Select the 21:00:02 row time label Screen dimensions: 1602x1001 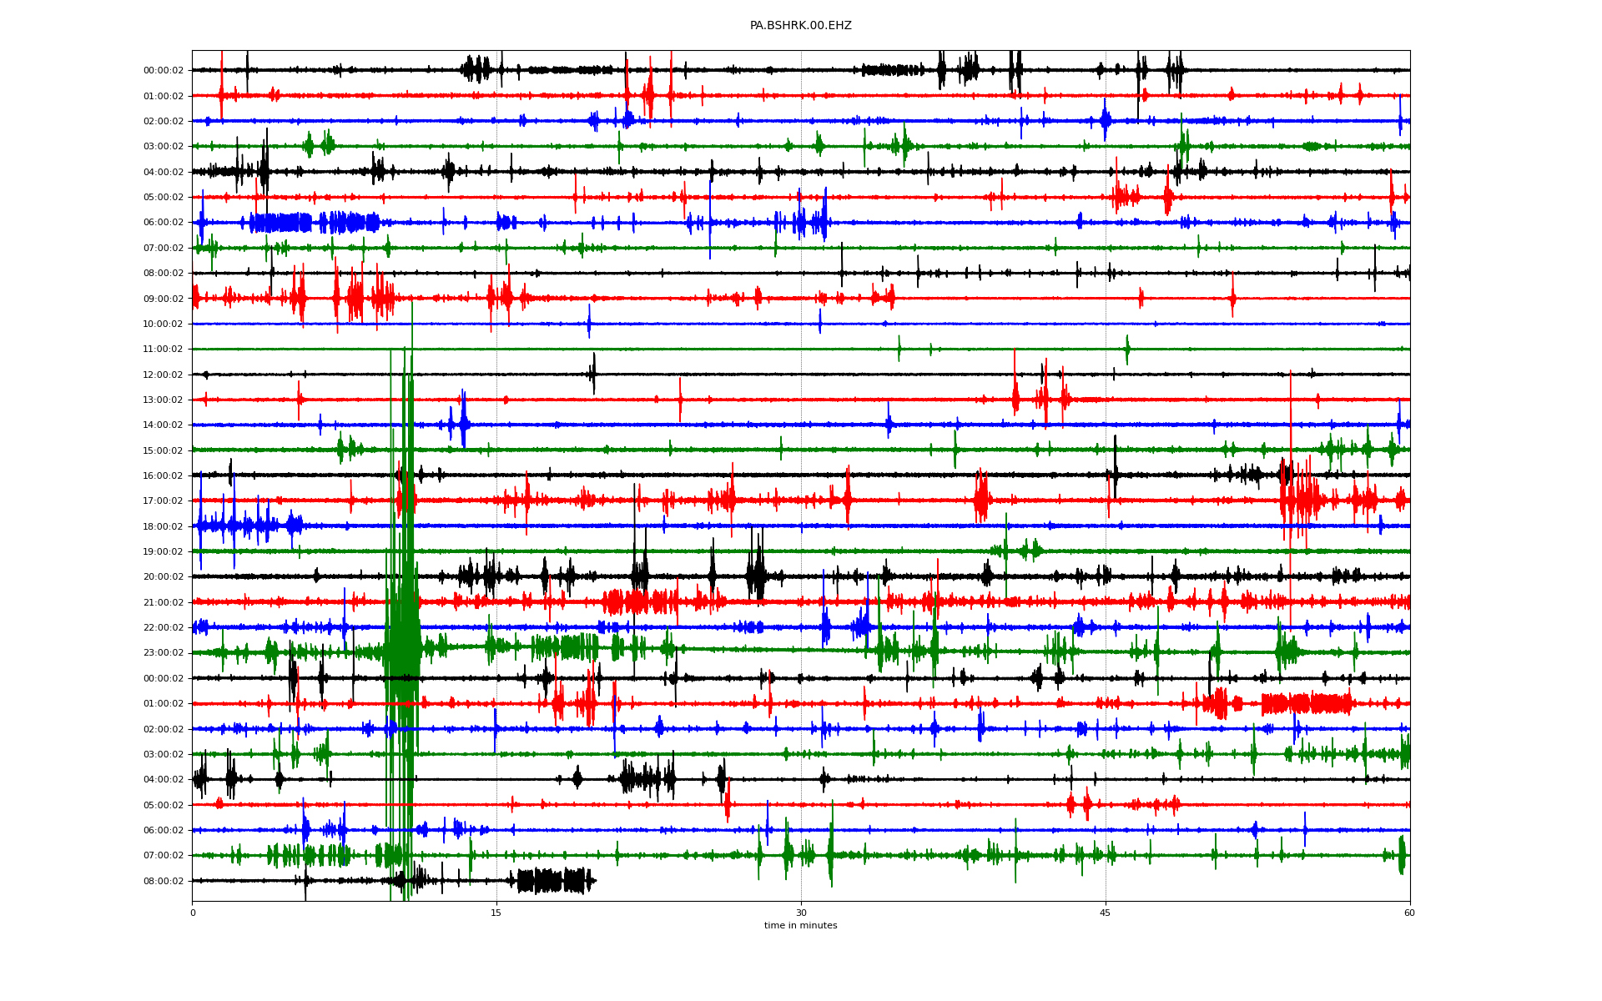click(x=164, y=602)
